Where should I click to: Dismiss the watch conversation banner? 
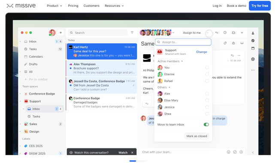132,152
